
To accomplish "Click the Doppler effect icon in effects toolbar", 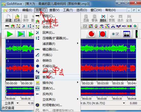I will click(13, 26).
